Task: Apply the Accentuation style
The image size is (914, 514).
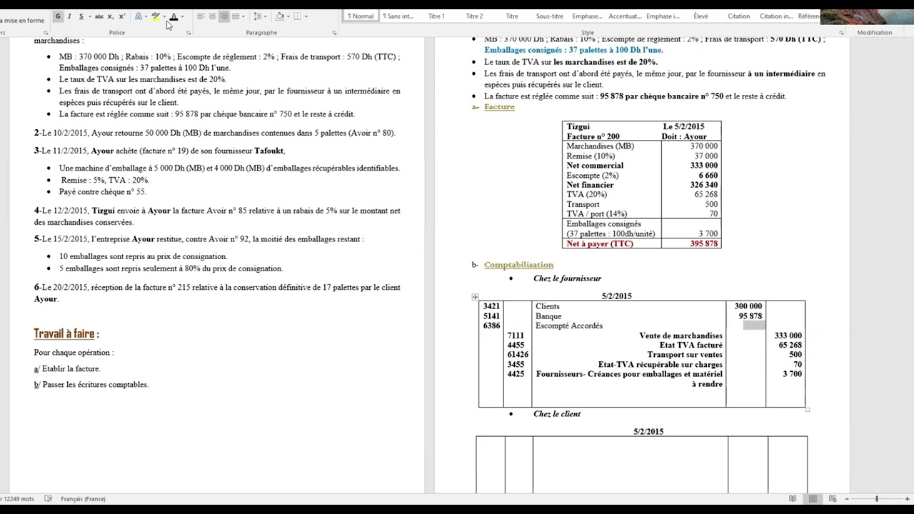Action: pyautogui.click(x=625, y=16)
